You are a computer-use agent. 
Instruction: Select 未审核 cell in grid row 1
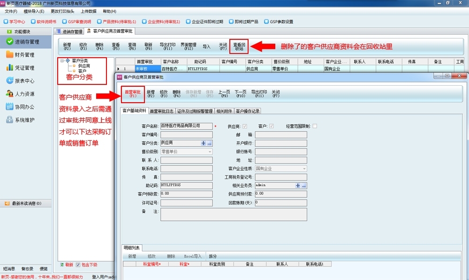(x=148, y=69)
